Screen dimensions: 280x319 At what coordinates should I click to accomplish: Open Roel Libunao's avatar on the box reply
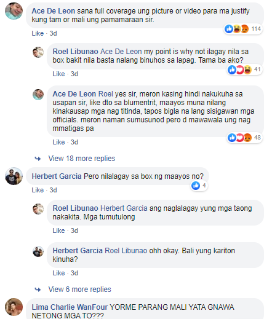[x=38, y=52]
